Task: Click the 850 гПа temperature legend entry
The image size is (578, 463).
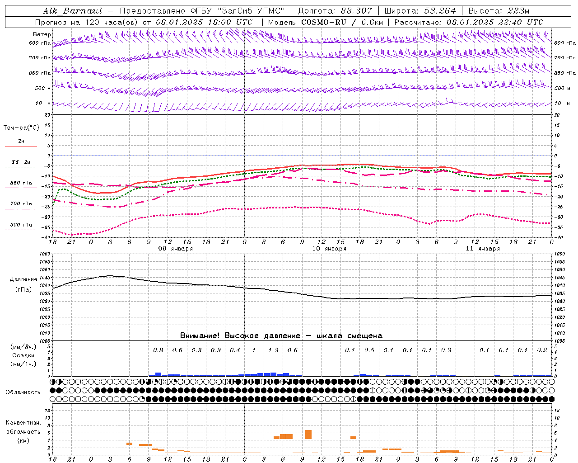Action: tap(21, 183)
